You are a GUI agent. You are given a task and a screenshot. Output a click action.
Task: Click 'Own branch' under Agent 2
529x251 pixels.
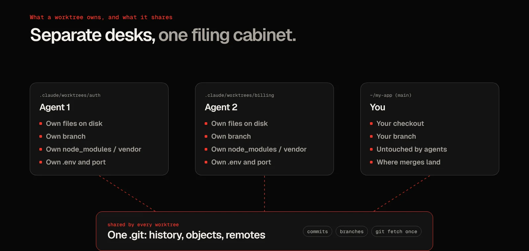tap(231, 136)
